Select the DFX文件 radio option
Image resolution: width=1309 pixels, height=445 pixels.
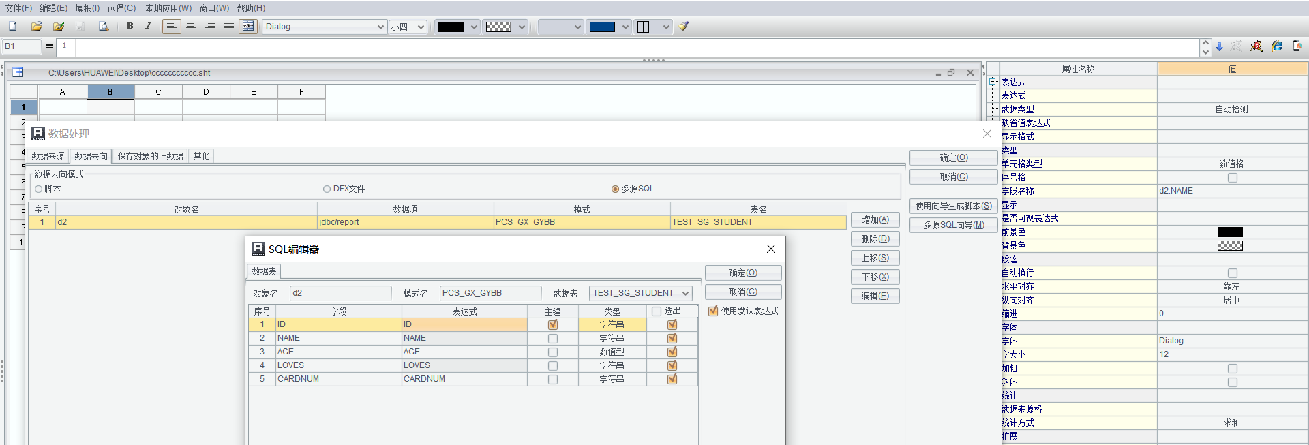click(327, 189)
